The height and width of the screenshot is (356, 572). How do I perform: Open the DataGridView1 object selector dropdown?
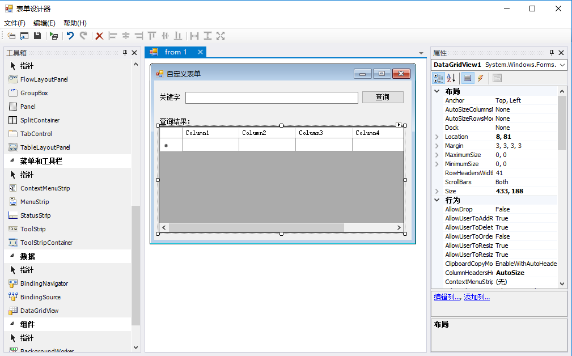(x=562, y=65)
